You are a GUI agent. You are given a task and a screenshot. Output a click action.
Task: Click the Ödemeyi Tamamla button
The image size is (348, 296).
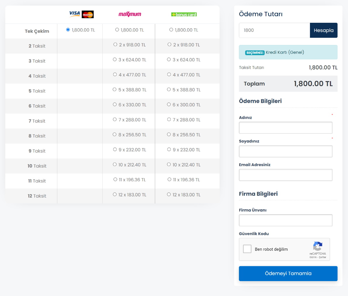point(288,274)
